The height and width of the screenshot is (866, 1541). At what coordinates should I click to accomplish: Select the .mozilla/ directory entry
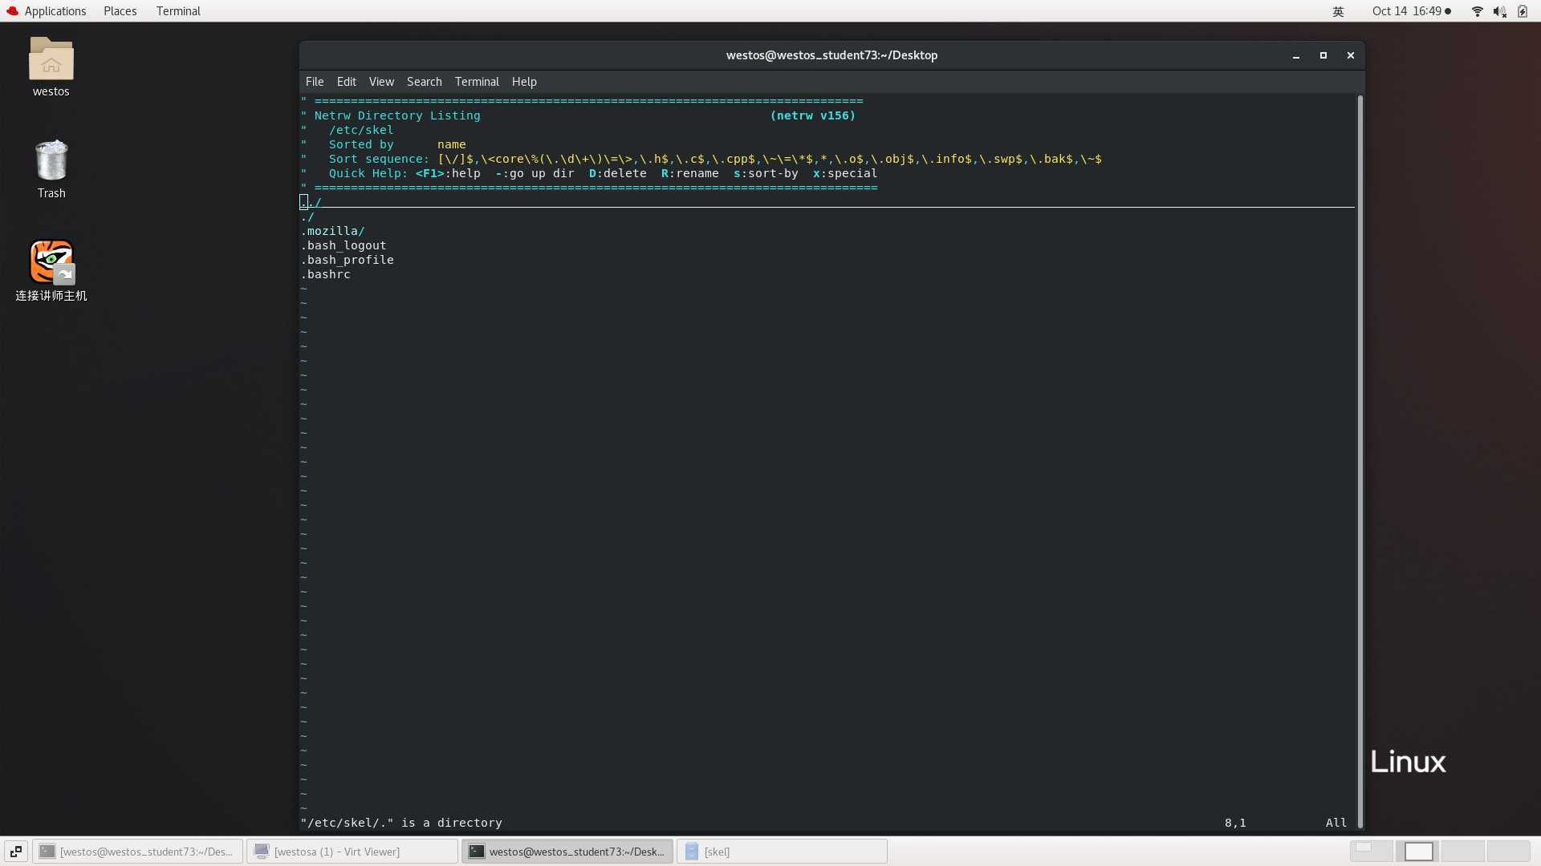pyautogui.click(x=332, y=231)
